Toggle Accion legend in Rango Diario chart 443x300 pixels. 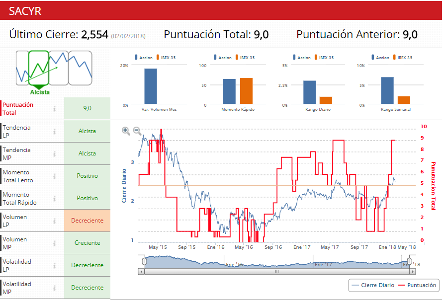302,58
